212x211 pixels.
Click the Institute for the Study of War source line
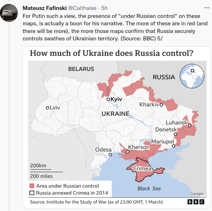pyautogui.click(x=96, y=202)
